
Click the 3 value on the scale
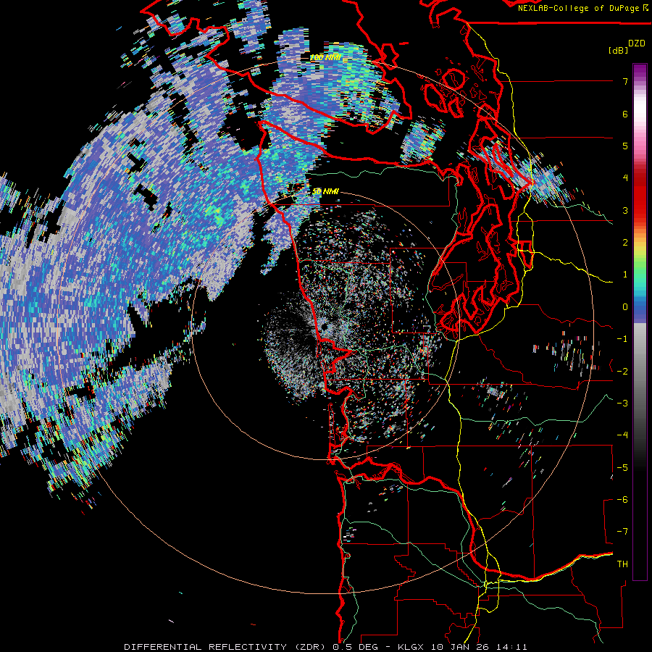pos(625,210)
